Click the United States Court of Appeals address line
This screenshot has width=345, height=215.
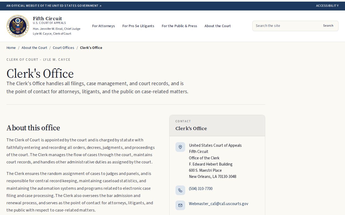click(x=215, y=145)
